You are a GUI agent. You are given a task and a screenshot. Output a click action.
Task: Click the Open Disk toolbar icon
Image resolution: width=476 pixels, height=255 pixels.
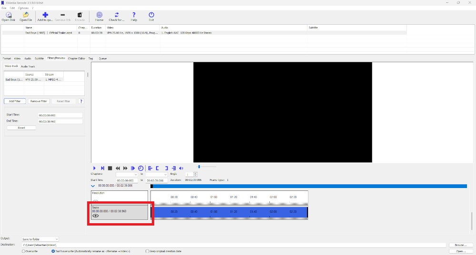tap(9, 15)
